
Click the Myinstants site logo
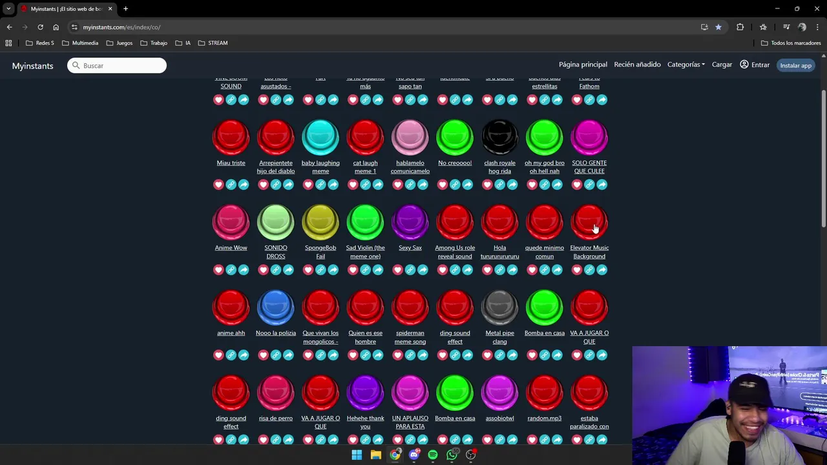click(x=32, y=66)
